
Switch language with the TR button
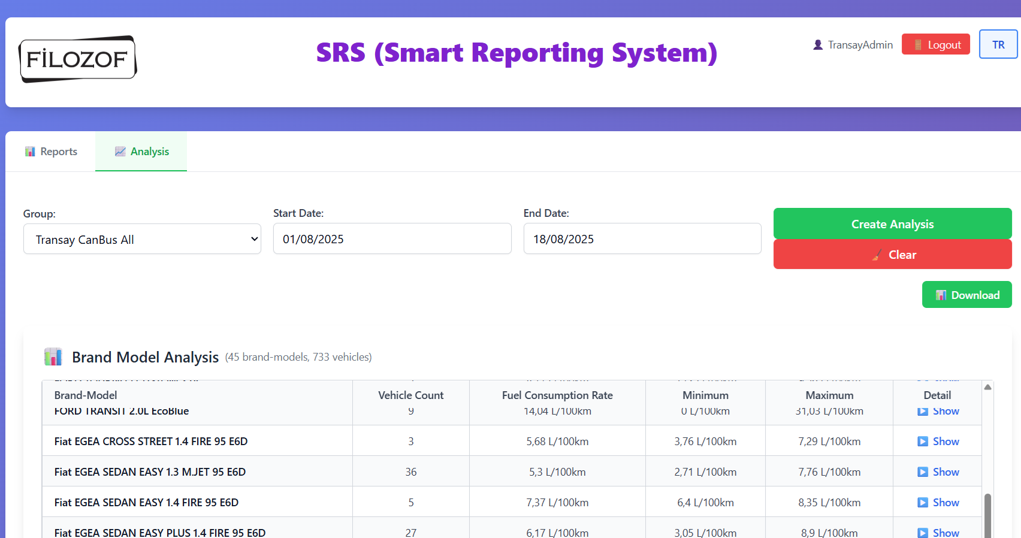[x=998, y=44]
